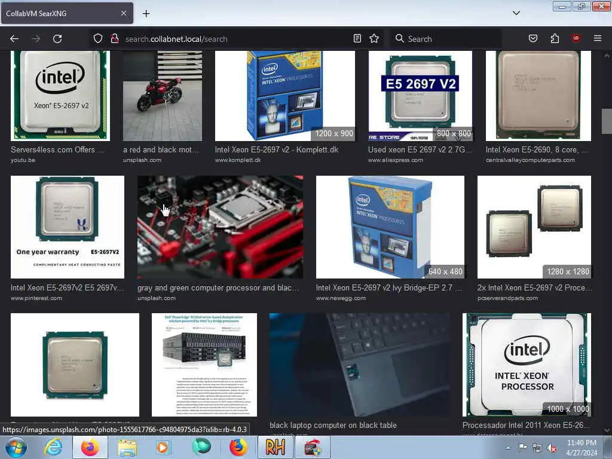This screenshot has height=459, width=612.
Task: Click page vertical scrollbar thumb
Action: [x=607, y=121]
